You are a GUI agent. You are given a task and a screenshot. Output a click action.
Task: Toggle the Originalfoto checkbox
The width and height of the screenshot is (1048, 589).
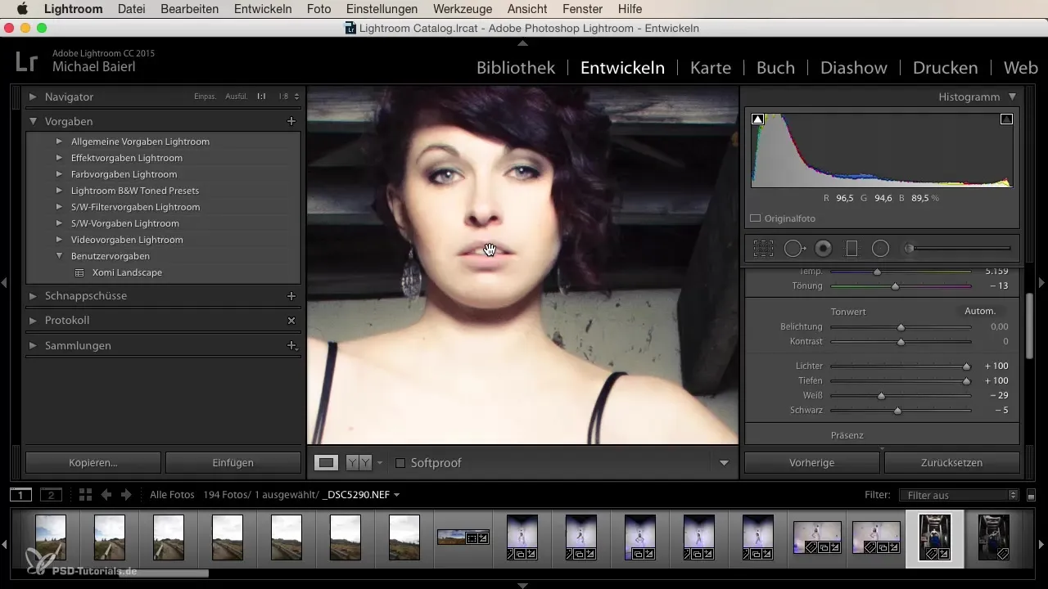pyautogui.click(x=756, y=218)
